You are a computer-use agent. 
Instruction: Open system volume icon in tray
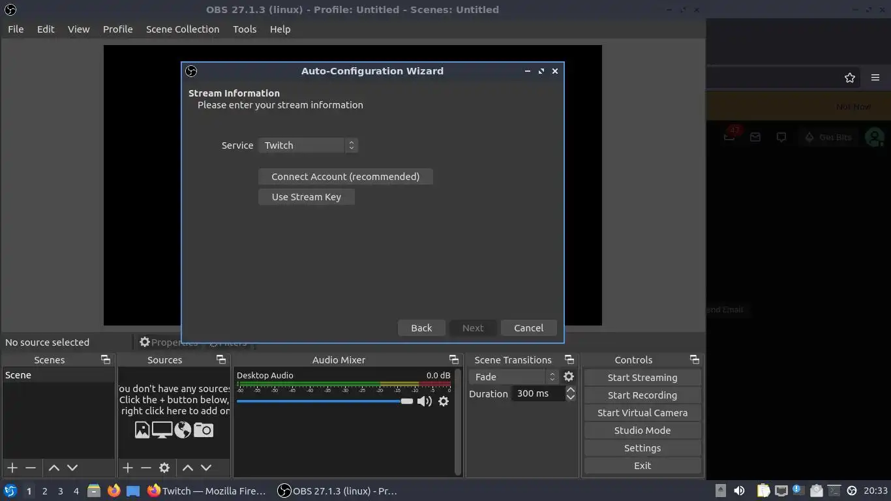pyautogui.click(x=739, y=491)
